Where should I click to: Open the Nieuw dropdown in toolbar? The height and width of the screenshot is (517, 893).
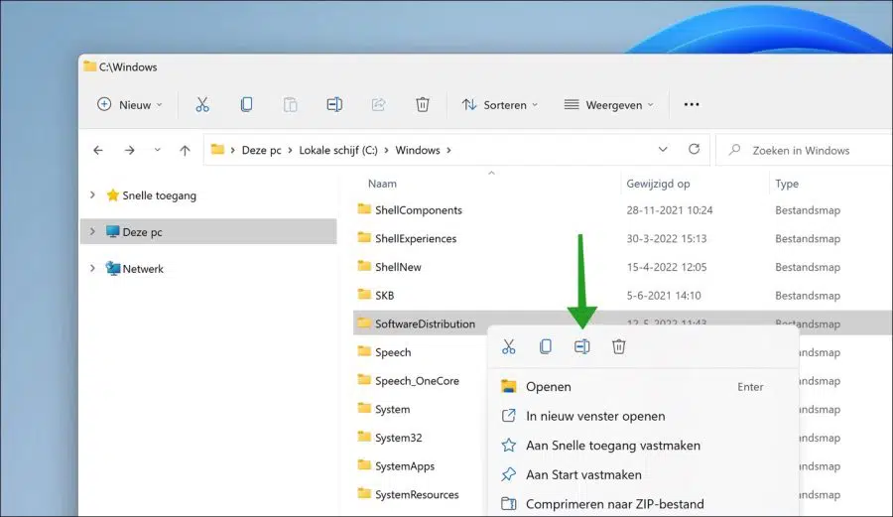130,105
